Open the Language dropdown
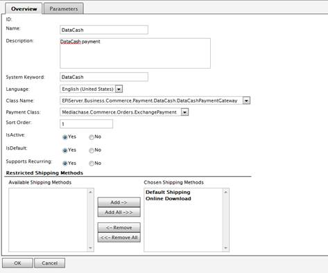This screenshot has height=273, width=328. click(x=119, y=89)
